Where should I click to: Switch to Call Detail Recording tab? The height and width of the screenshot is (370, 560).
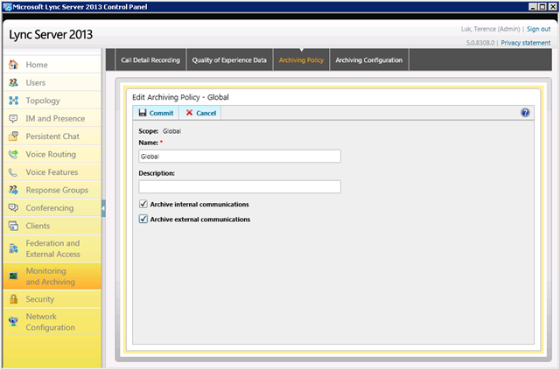150,60
